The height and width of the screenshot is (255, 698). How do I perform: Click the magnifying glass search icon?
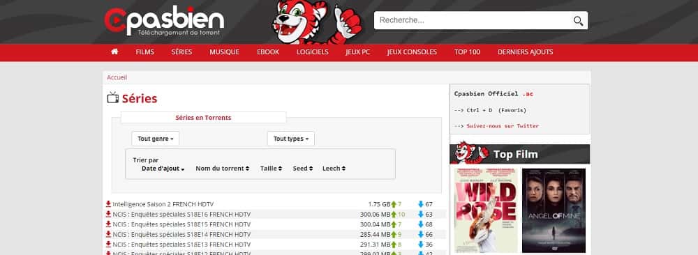[x=578, y=21]
